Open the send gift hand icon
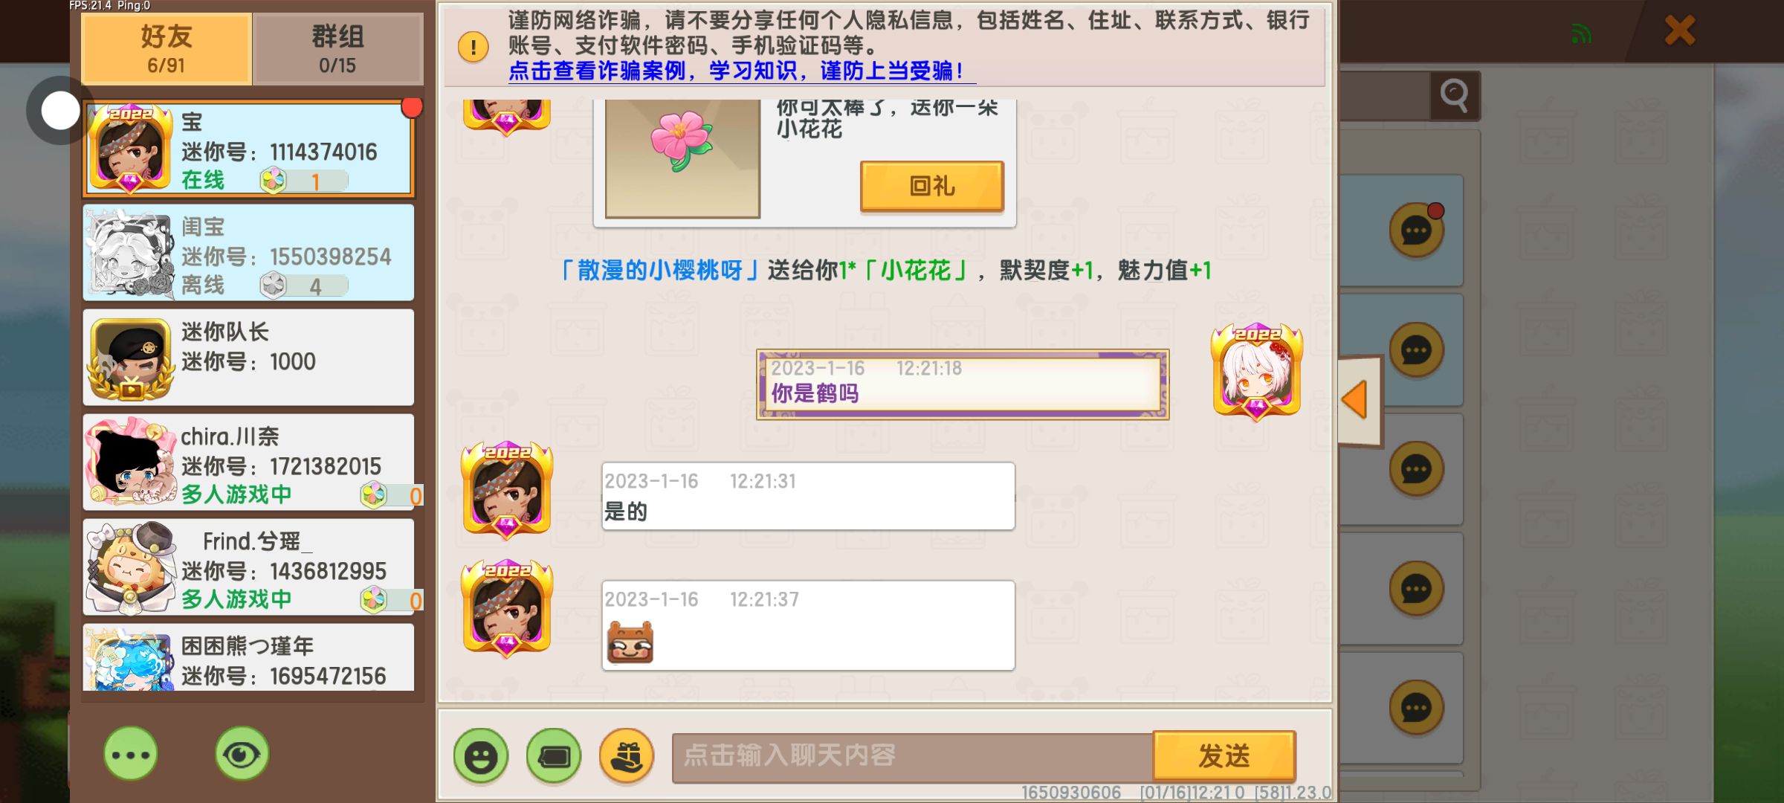1784x803 pixels. 627,756
